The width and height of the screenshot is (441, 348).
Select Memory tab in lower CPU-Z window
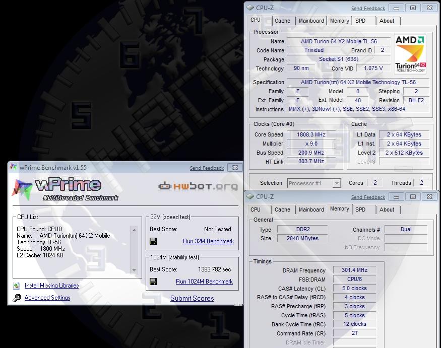(x=340, y=209)
